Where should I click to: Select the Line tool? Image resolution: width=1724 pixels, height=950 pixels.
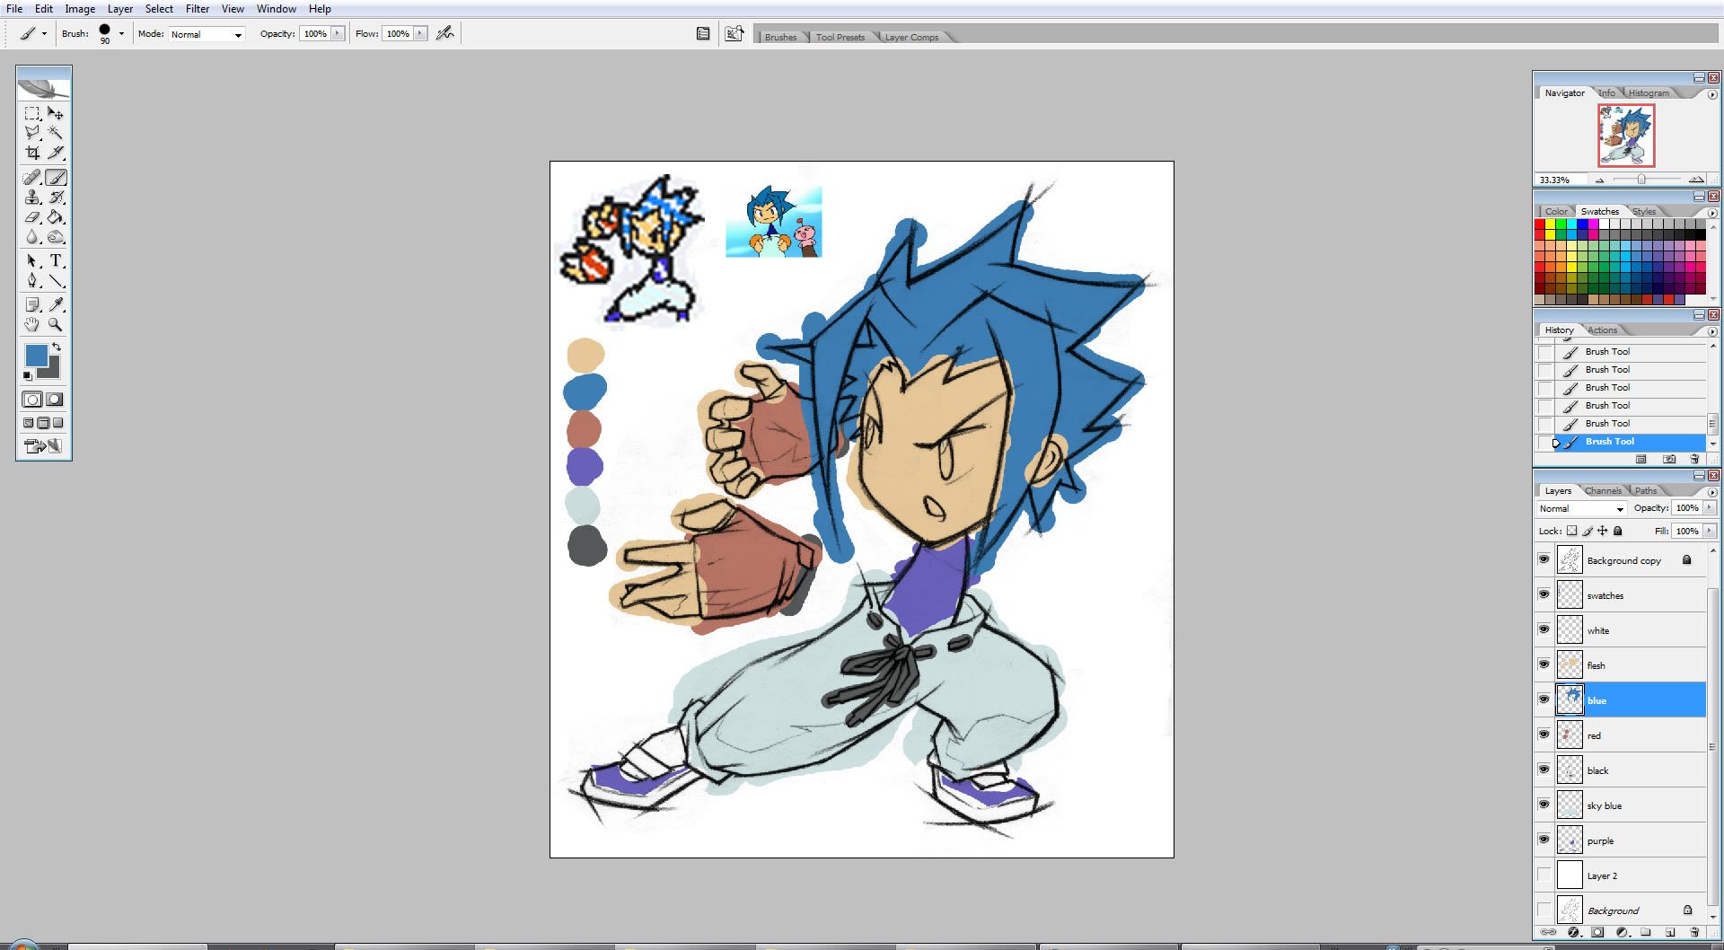pyautogui.click(x=56, y=280)
